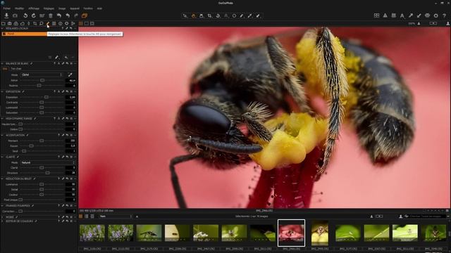This screenshot has width=451, height=253.
Task: Toggle second viewer mode icon above the photo
Action: click(x=87, y=23)
